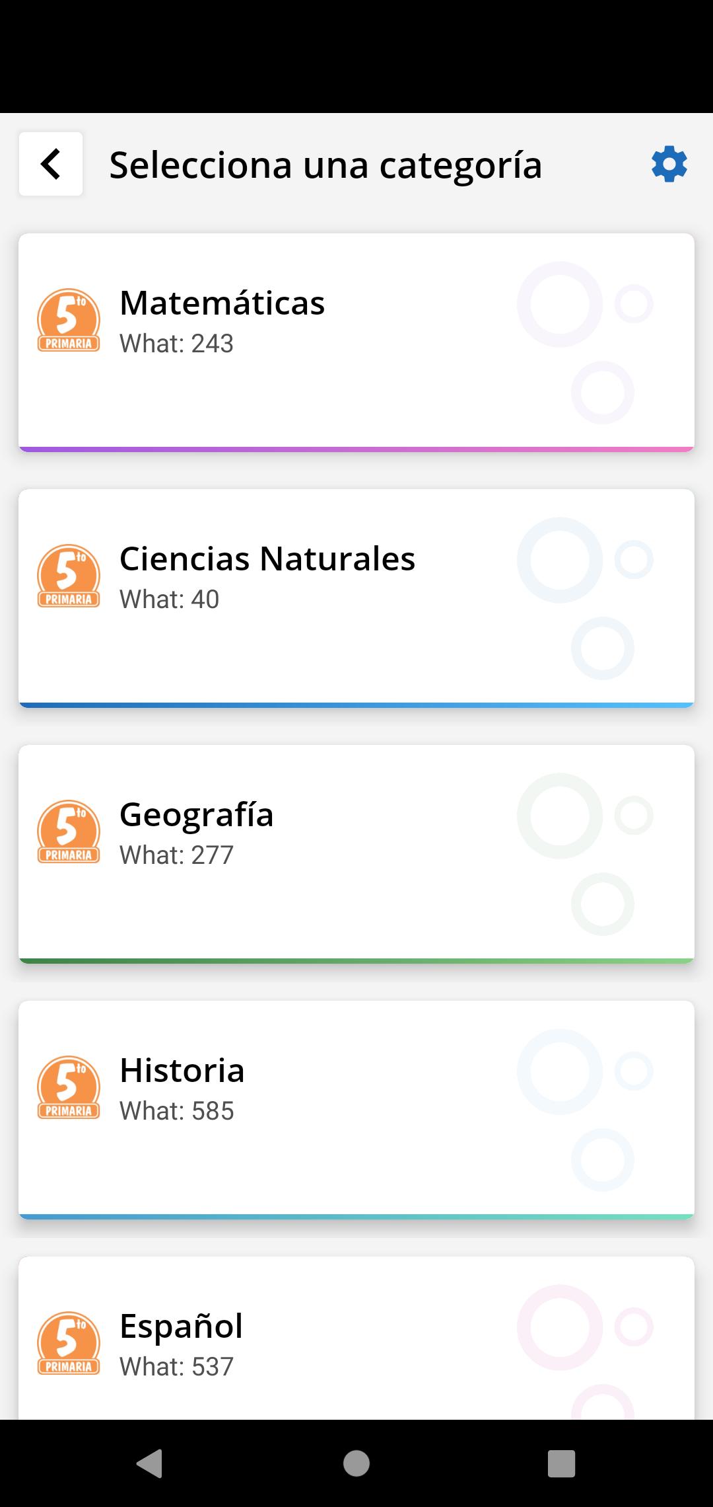Open the Español category
This screenshot has width=713, height=1507.
(181, 1326)
